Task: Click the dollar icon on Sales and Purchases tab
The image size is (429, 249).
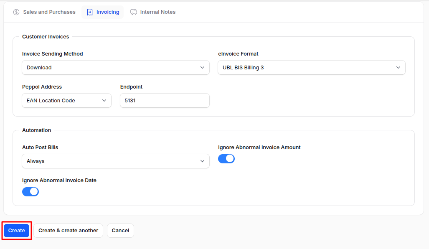Action: [x=16, y=12]
